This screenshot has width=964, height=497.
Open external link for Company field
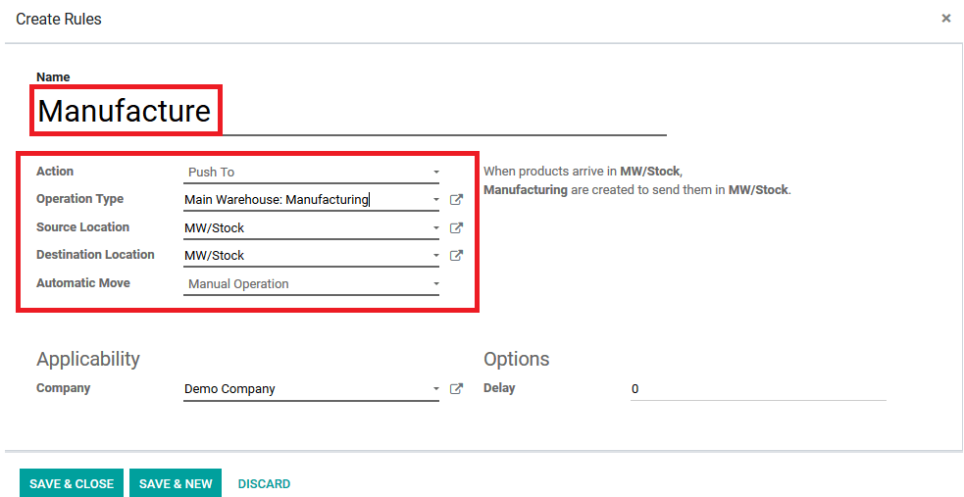[456, 389]
